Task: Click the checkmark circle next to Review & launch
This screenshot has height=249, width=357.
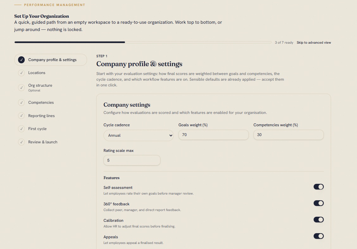Action: (x=22, y=142)
